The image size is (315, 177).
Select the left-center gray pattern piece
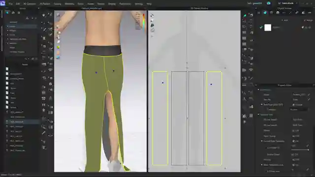[179, 118]
